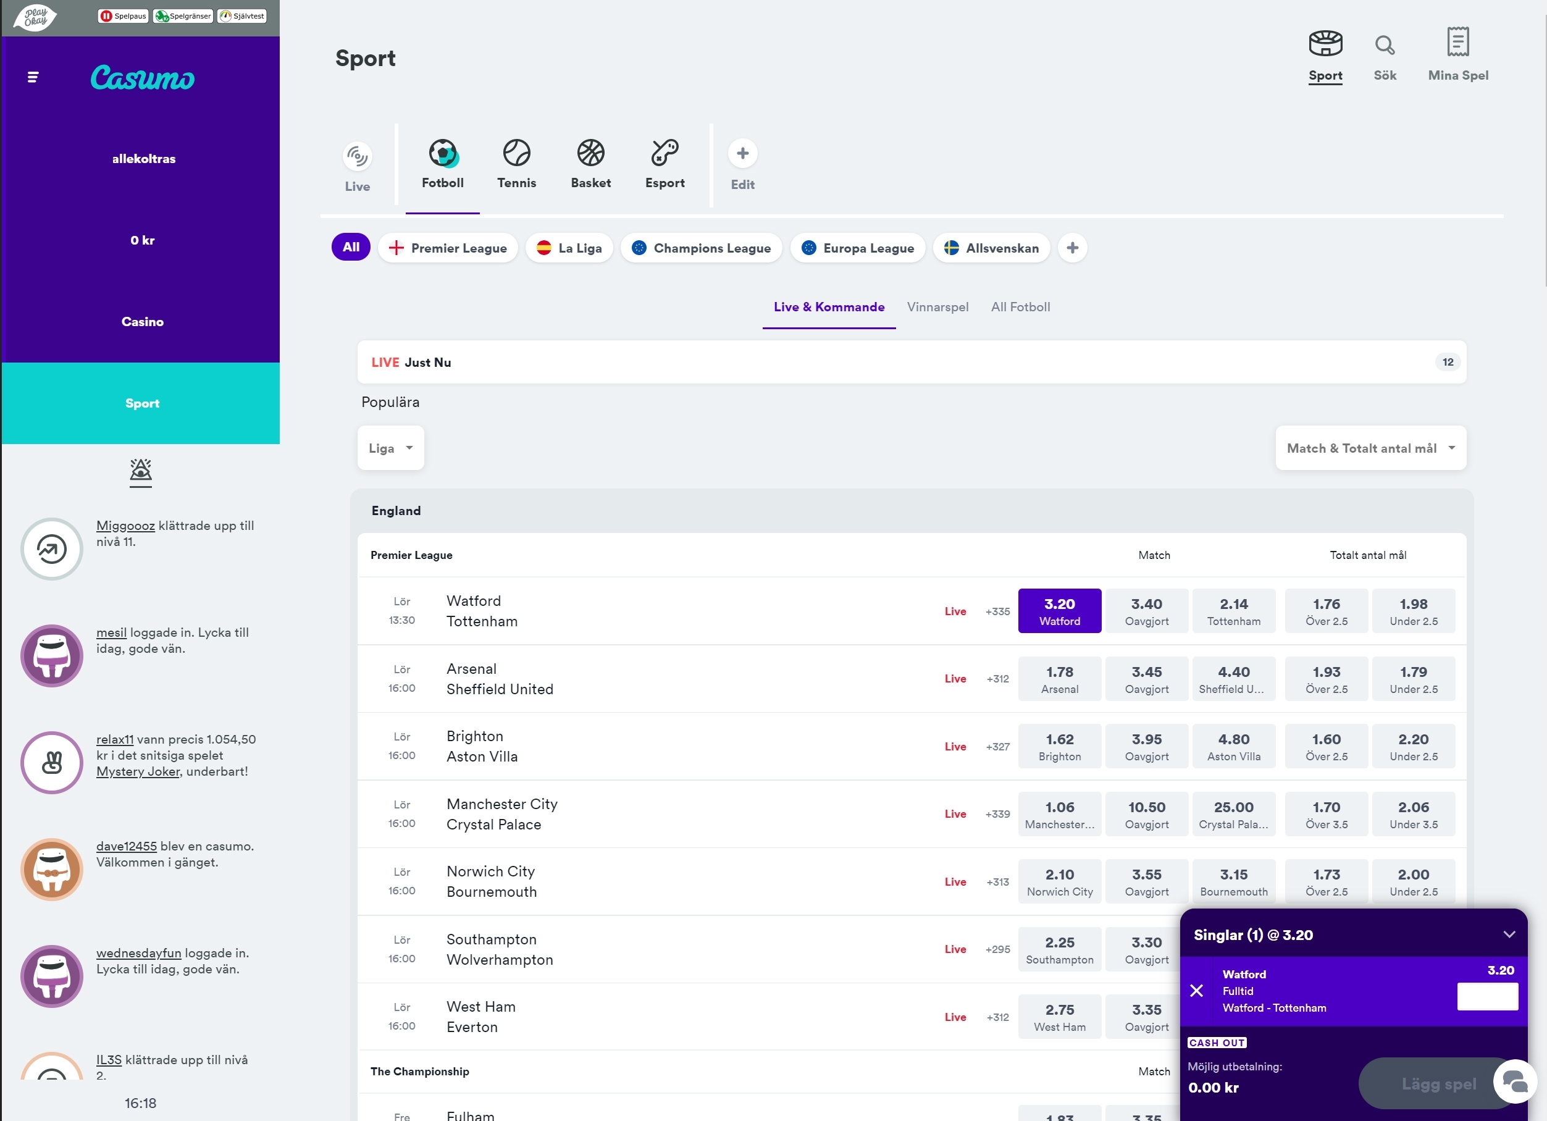Open Match & Totalt antal mål dropdown

coord(1370,448)
